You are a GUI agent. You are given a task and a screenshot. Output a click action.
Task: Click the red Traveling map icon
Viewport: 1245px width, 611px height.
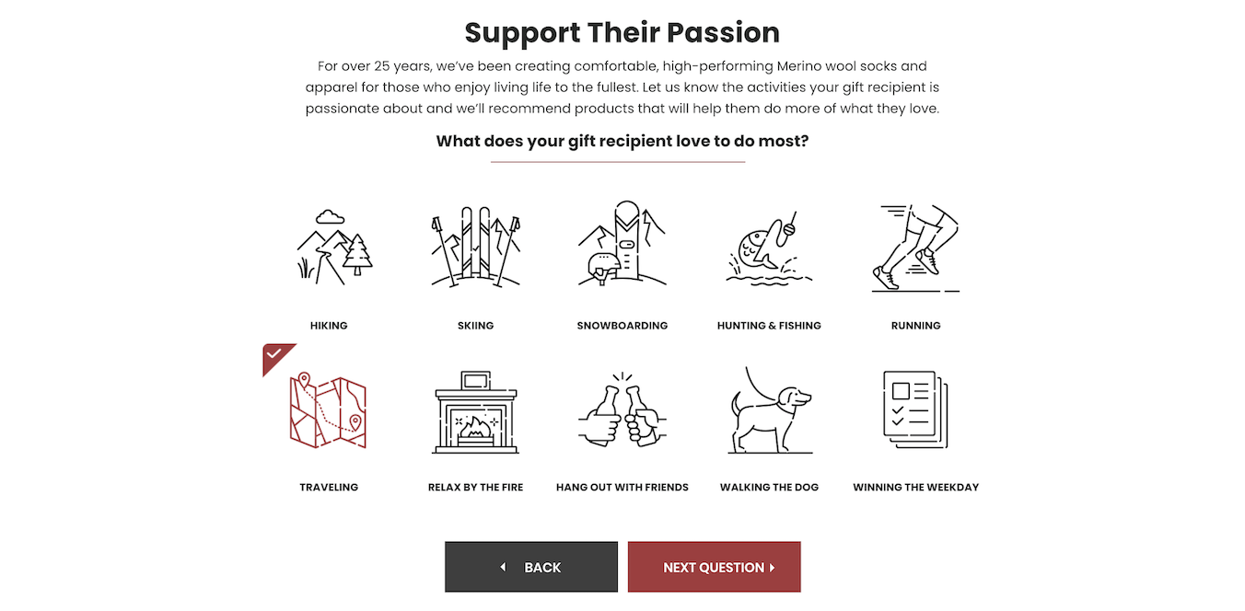pos(329,410)
